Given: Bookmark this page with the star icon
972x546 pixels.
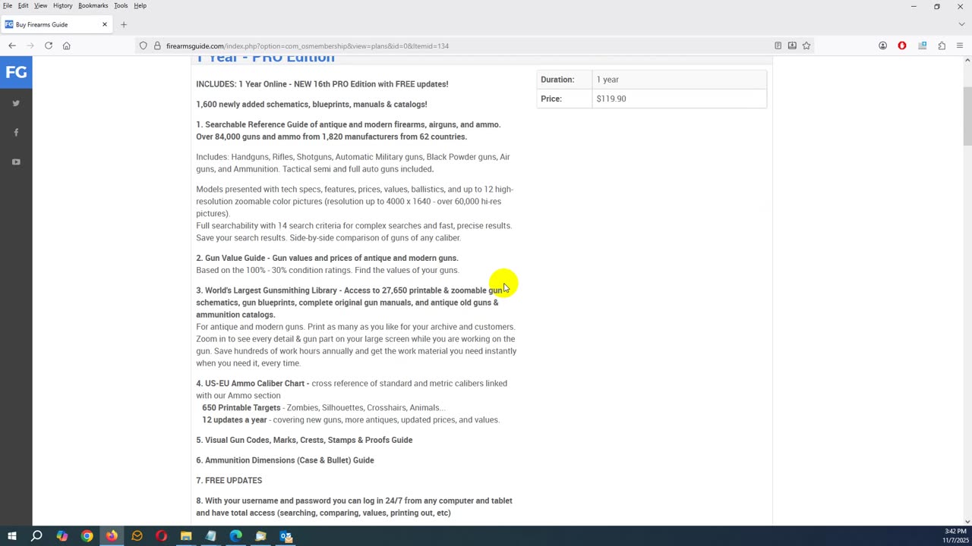Looking at the screenshot, I should (x=806, y=45).
